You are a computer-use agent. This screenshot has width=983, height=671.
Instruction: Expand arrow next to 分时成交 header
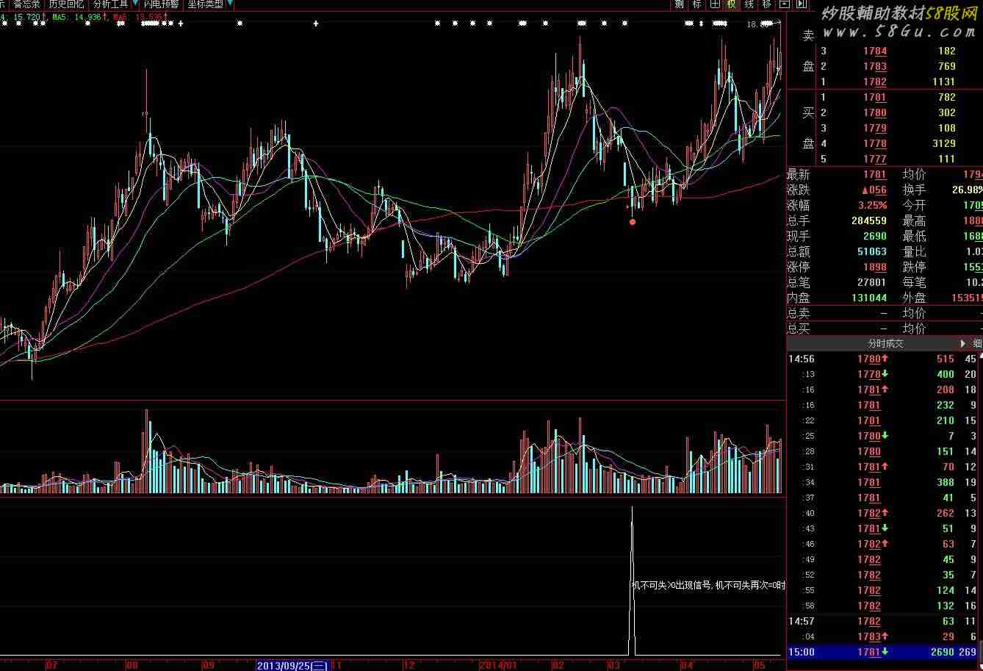963,343
